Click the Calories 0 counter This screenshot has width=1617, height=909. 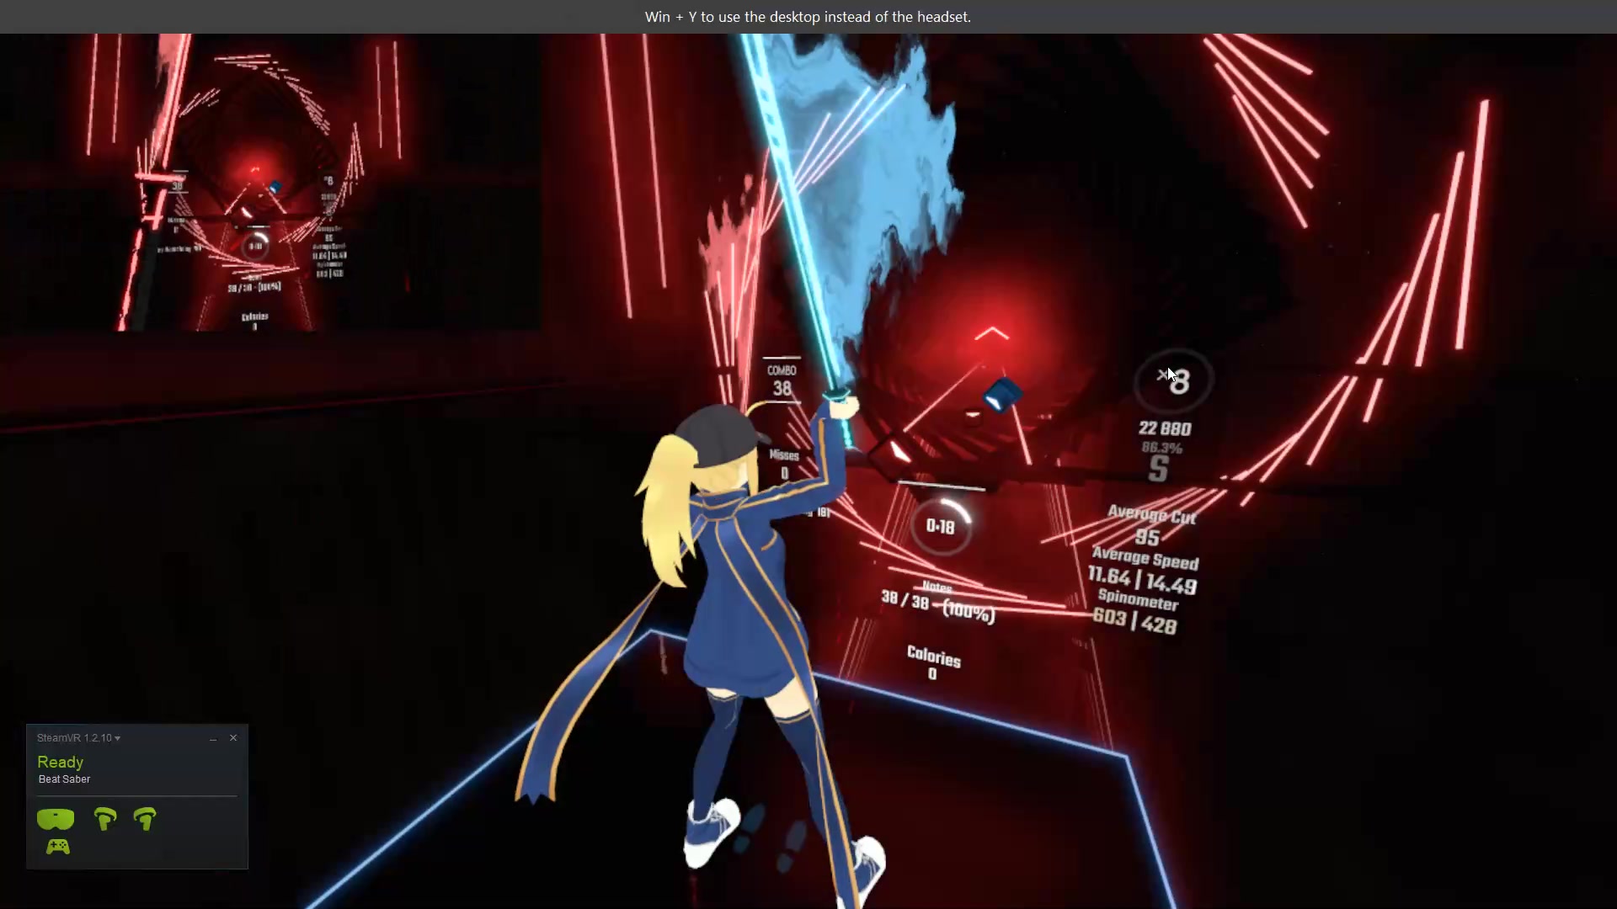[933, 663]
